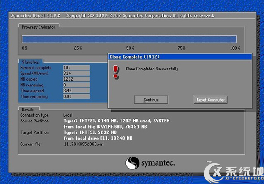Click the 25% progress marker label
The image size is (264, 184).
[x=78, y=48]
